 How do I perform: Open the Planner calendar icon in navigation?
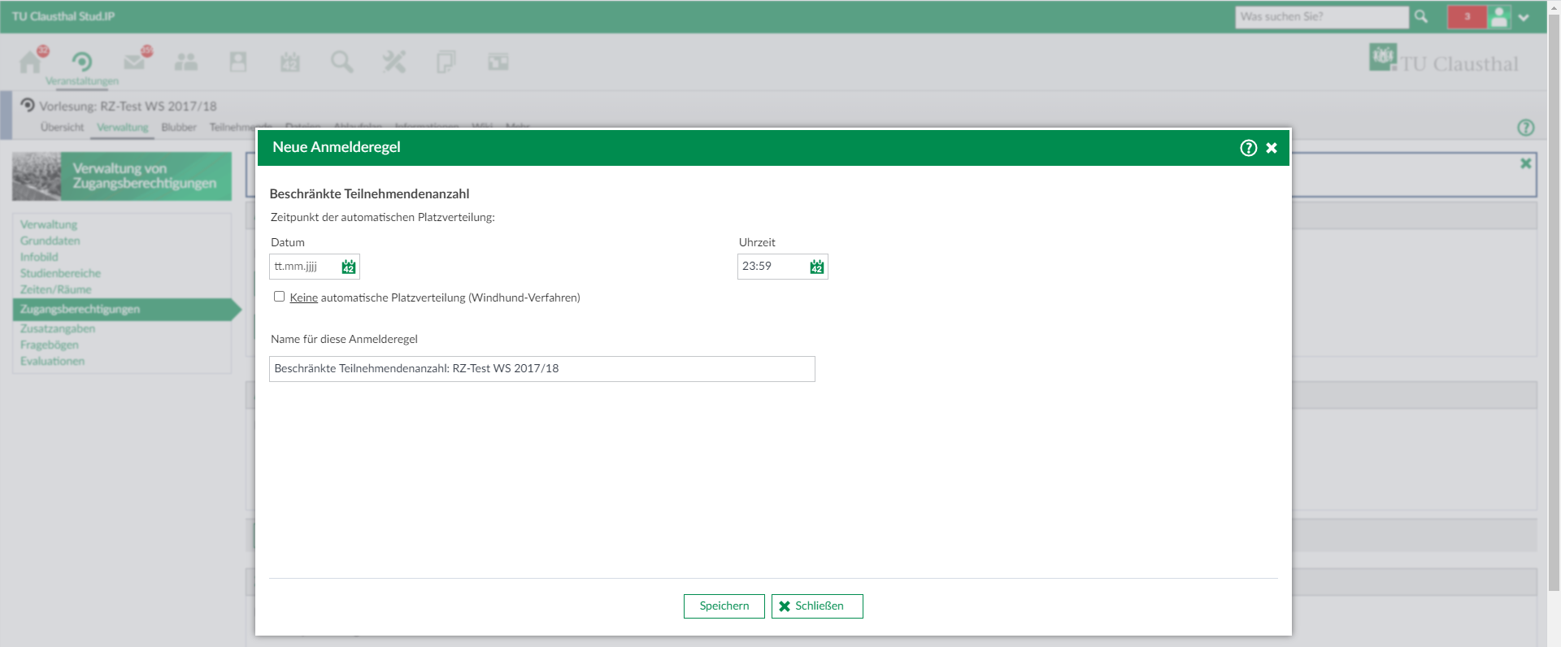click(290, 62)
